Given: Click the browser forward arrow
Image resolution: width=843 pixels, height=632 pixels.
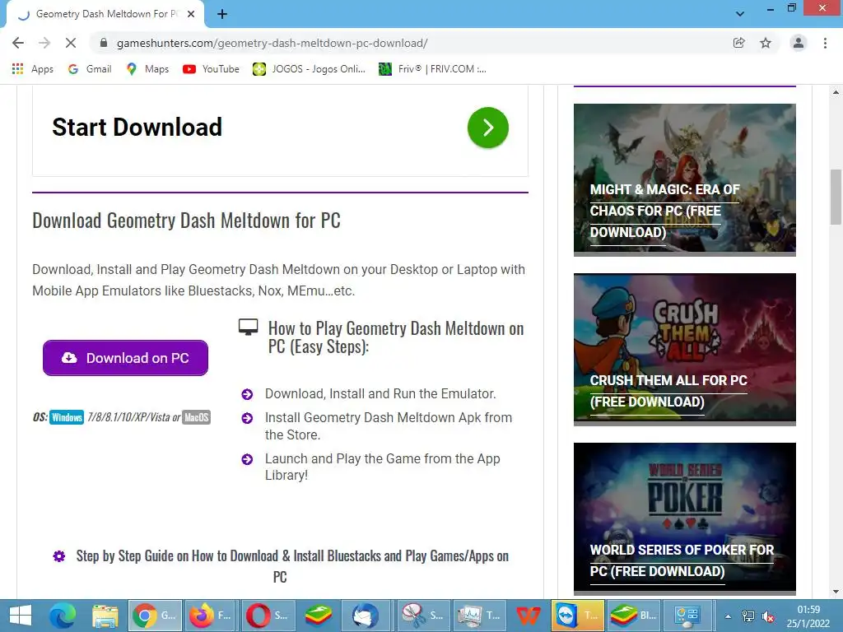Looking at the screenshot, I should click(44, 43).
